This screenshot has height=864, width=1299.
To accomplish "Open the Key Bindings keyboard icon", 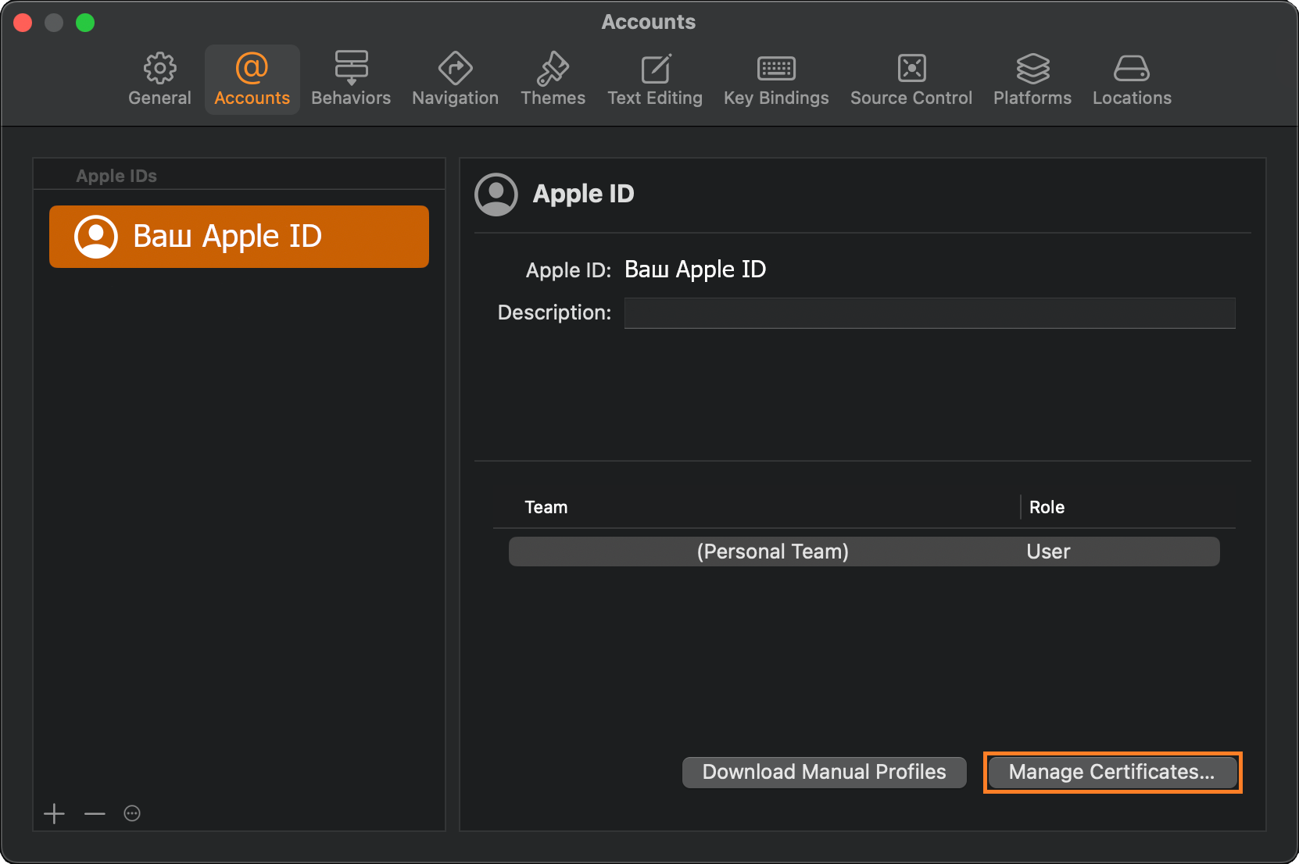I will pyautogui.click(x=776, y=79).
